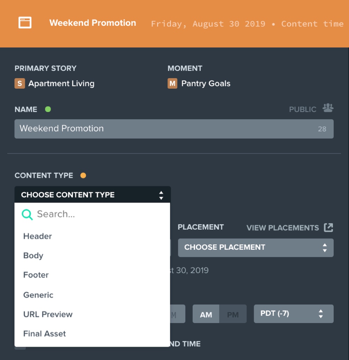
Task: Toggle time to PM
Action: (x=233, y=314)
